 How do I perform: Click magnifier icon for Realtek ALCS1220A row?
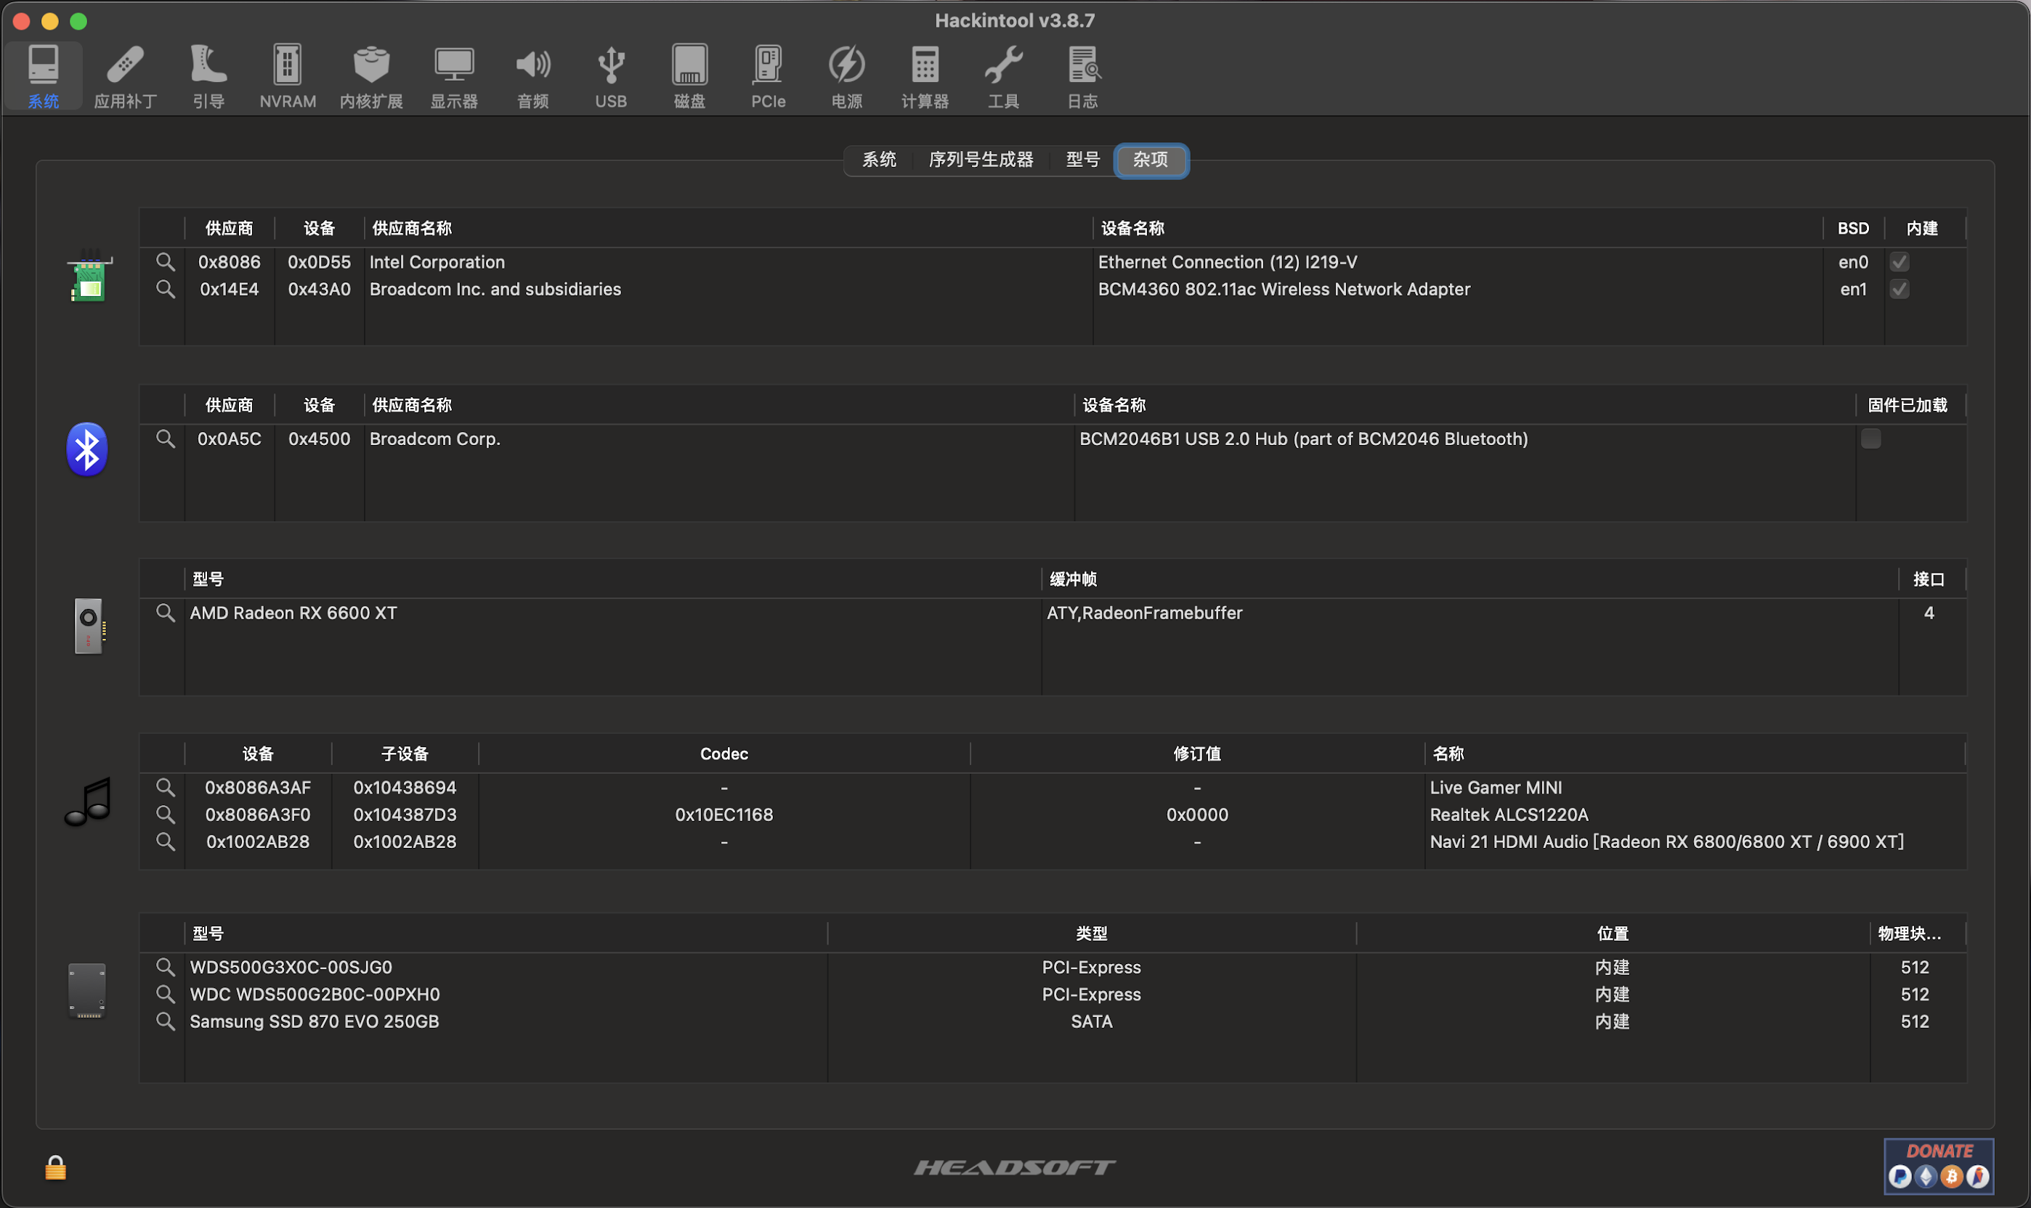166,814
